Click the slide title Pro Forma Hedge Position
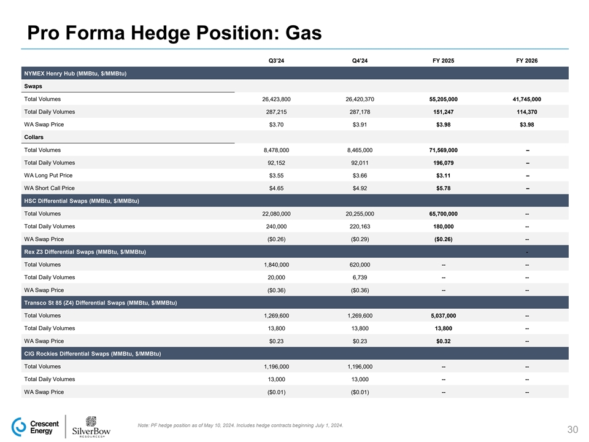This screenshot has width=589, height=442. [171, 34]
